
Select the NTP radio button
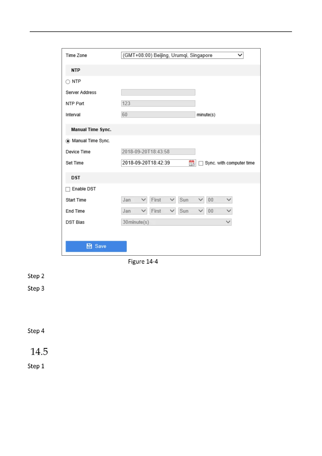click(x=68, y=82)
